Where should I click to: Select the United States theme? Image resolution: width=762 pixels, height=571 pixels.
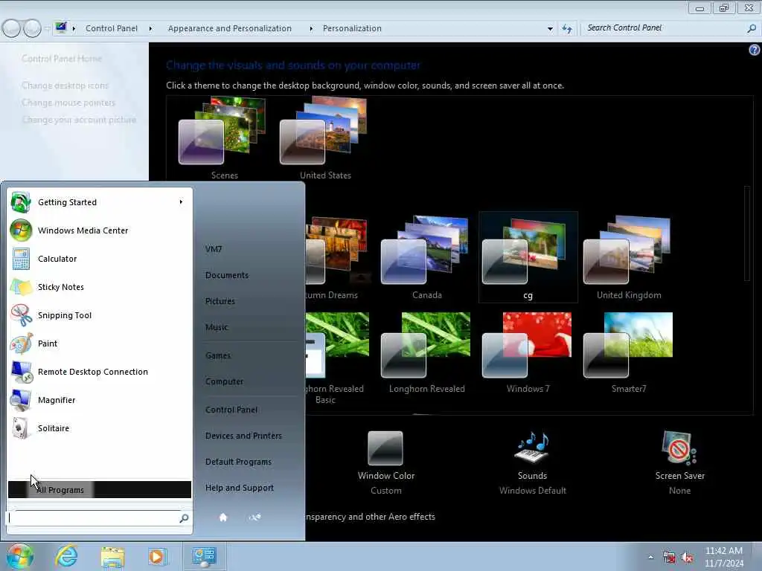click(x=326, y=138)
